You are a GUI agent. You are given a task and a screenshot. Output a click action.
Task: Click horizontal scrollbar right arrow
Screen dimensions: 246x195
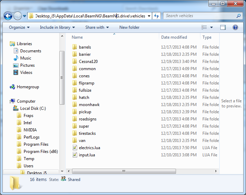(x=216, y=171)
